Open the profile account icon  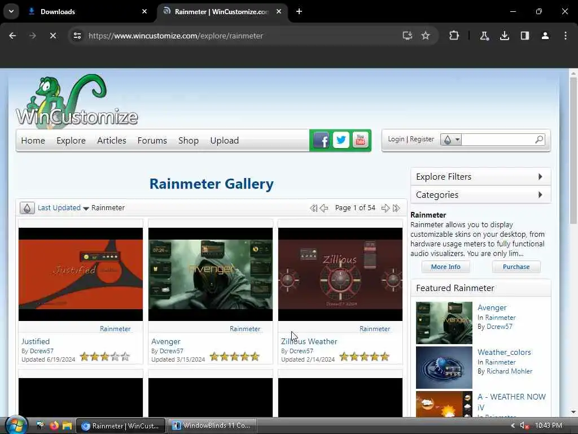pos(545,36)
